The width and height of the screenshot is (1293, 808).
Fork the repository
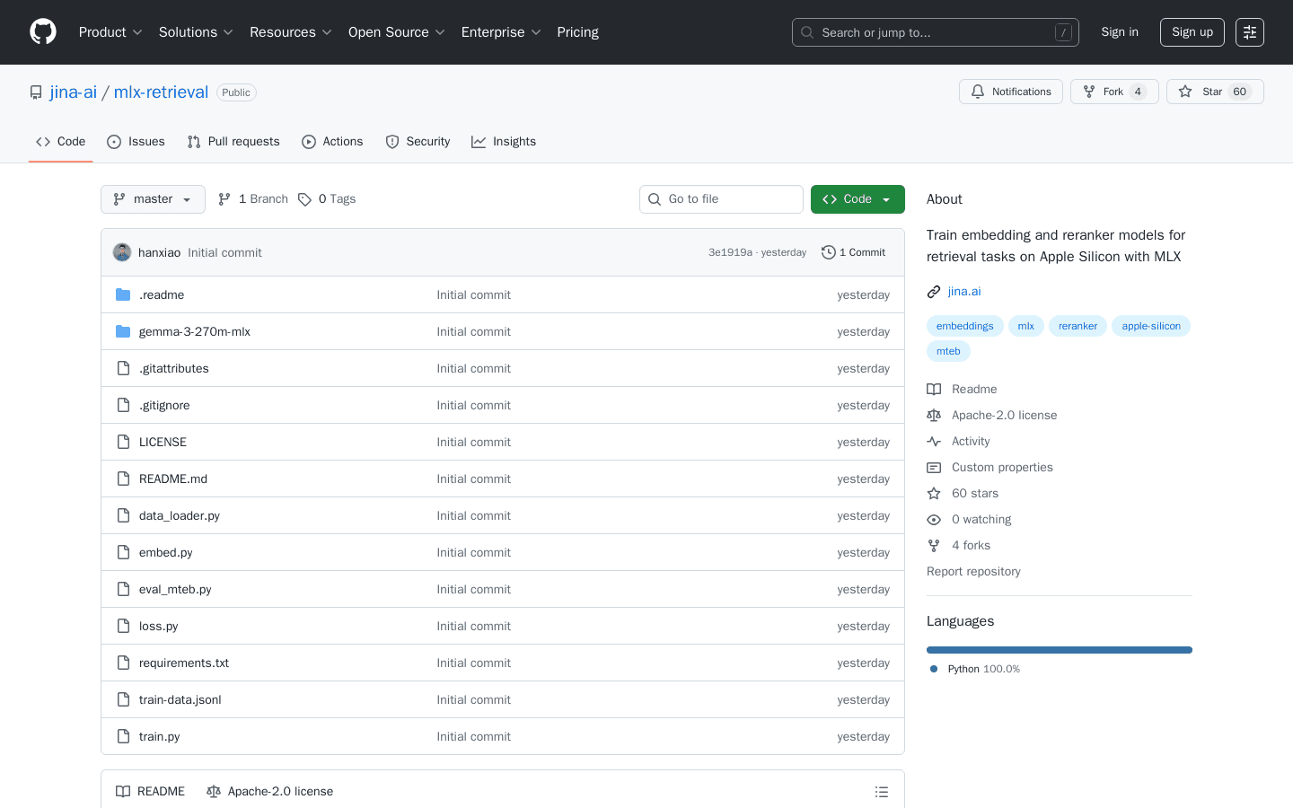(1113, 92)
